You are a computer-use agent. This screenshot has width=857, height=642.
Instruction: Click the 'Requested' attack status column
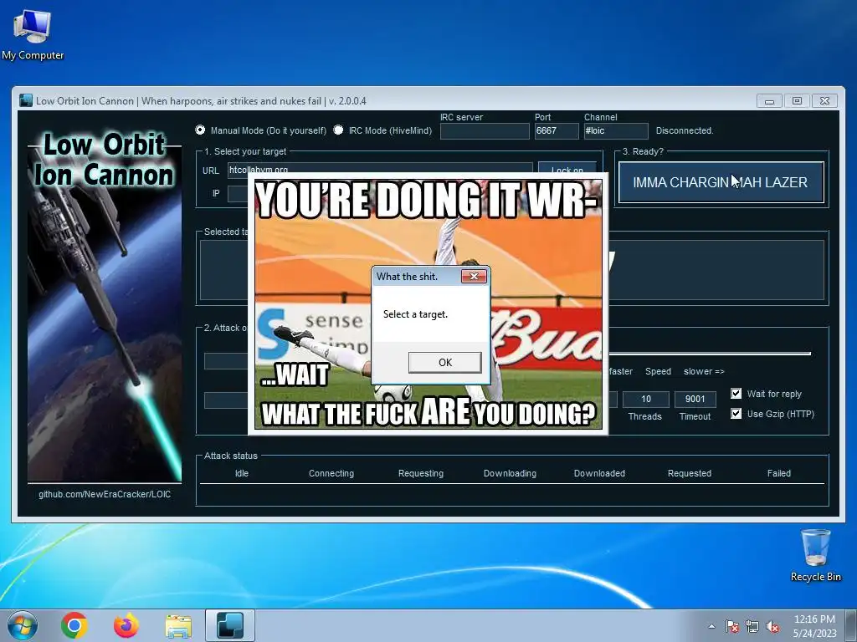tap(690, 473)
